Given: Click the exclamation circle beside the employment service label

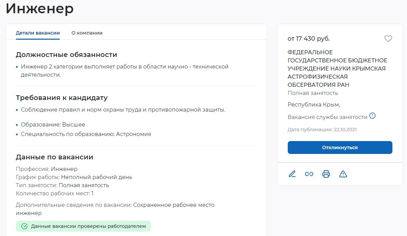Looking at the screenshot, I should 372,116.
